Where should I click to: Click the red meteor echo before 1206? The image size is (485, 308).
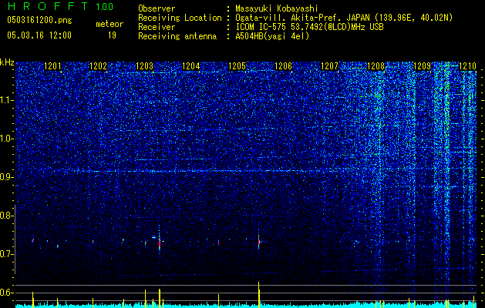pyautogui.click(x=259, y=242)
